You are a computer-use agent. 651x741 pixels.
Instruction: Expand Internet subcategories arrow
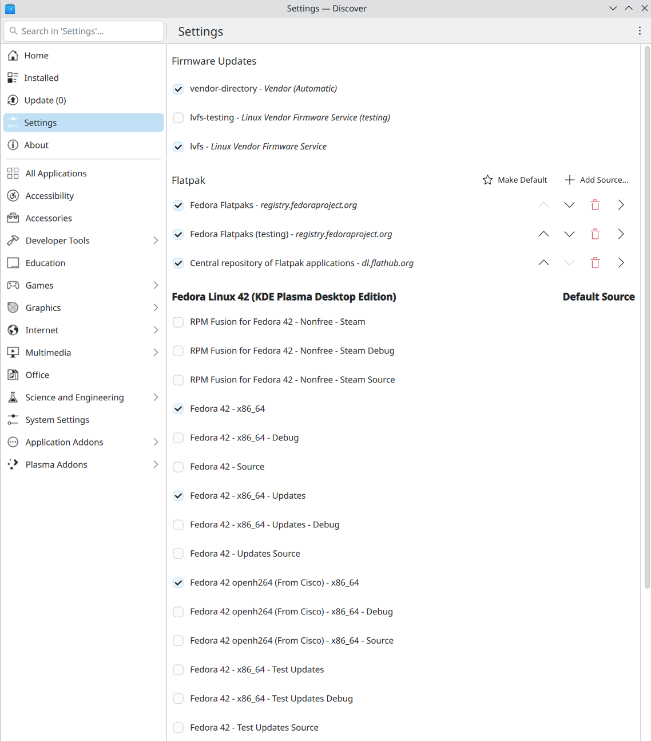coord(156,330)
